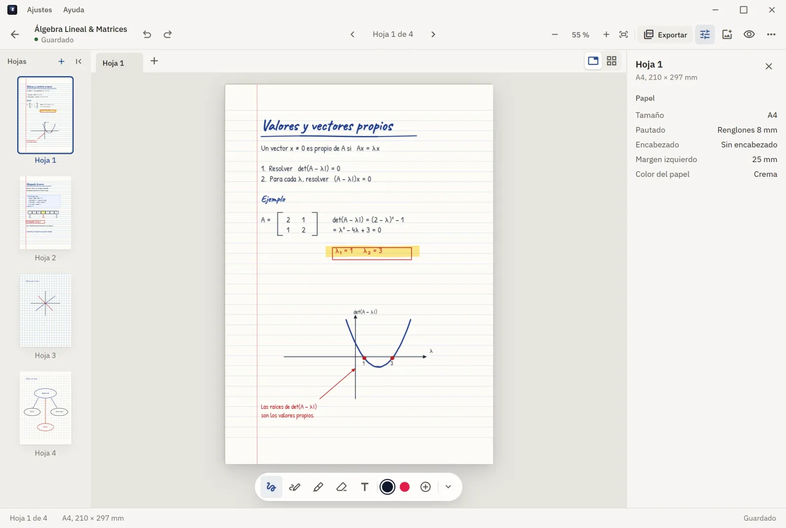Collapse the Hojas sidebar

[x=79, y=61]
